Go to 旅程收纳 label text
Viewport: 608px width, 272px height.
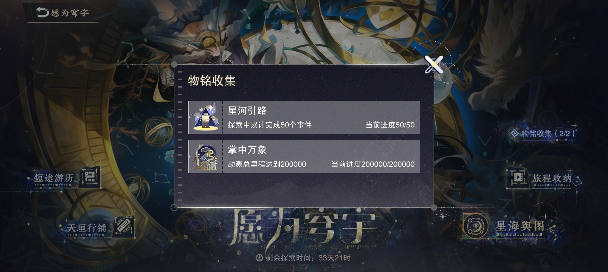[x=552, y=178]
